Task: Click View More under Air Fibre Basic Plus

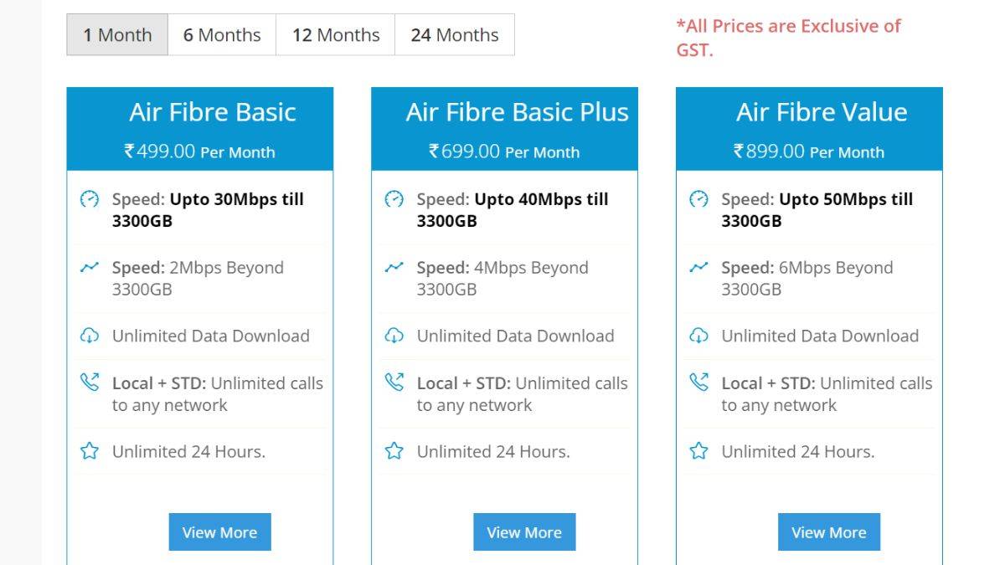Action: (x=524, y=532)
